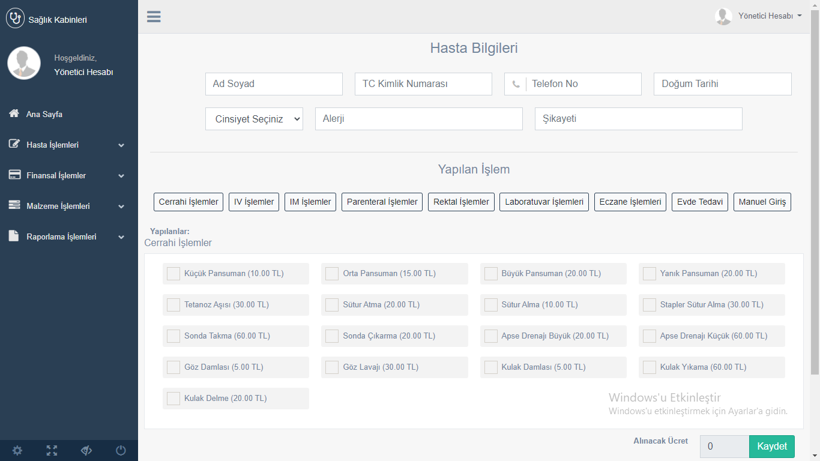Switch to the Laboratuvar İşlemleri category
The image size is (820, 461).
(x=544, y=202)
